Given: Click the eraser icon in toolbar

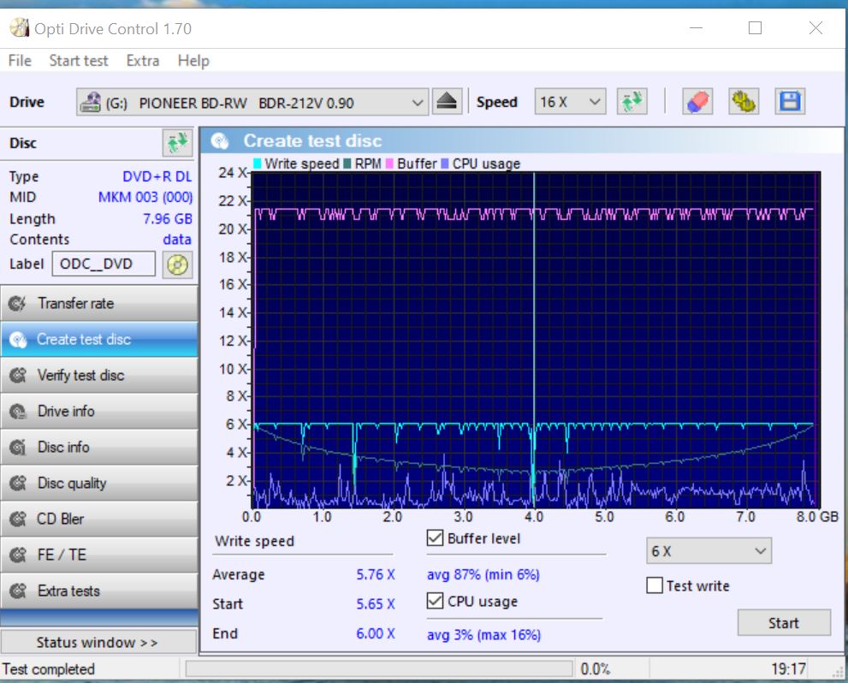Looking at the screenshot, I should [x=697, y=102].
